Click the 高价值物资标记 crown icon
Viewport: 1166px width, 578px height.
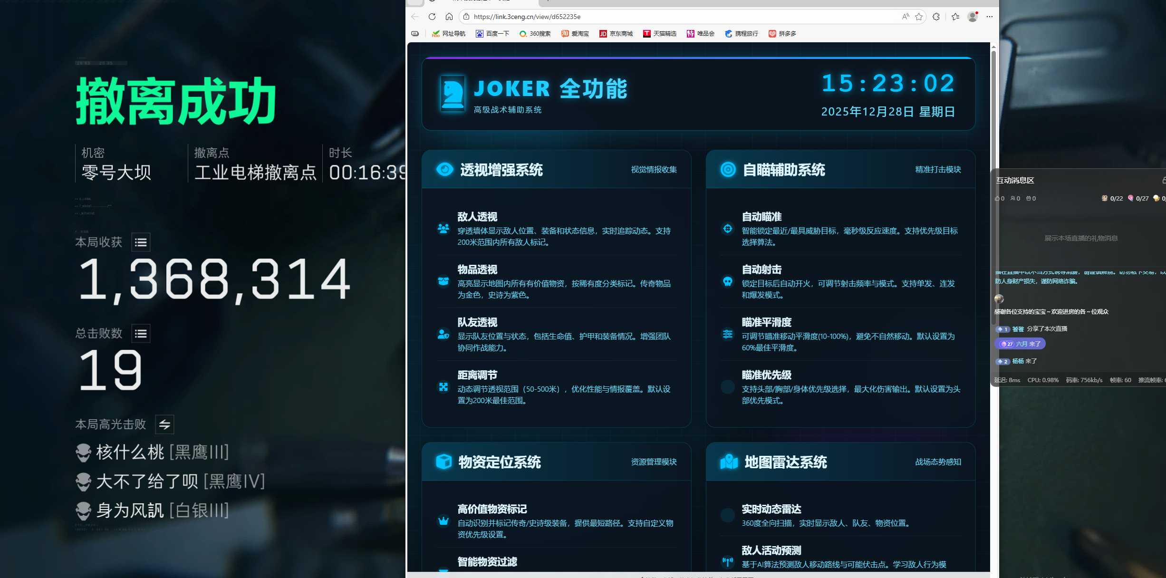pyautogui.click(x=443, y=521)
